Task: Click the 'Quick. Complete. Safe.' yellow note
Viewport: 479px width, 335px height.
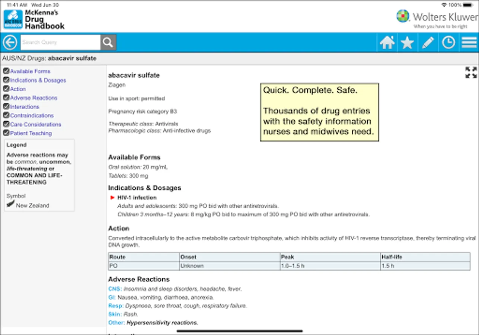Action: pos(319,112)
